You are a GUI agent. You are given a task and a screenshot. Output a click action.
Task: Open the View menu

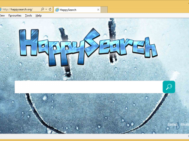[2, 15]
